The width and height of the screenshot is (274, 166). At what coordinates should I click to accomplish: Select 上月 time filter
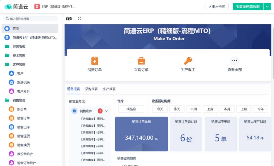[x=244, y=109]
